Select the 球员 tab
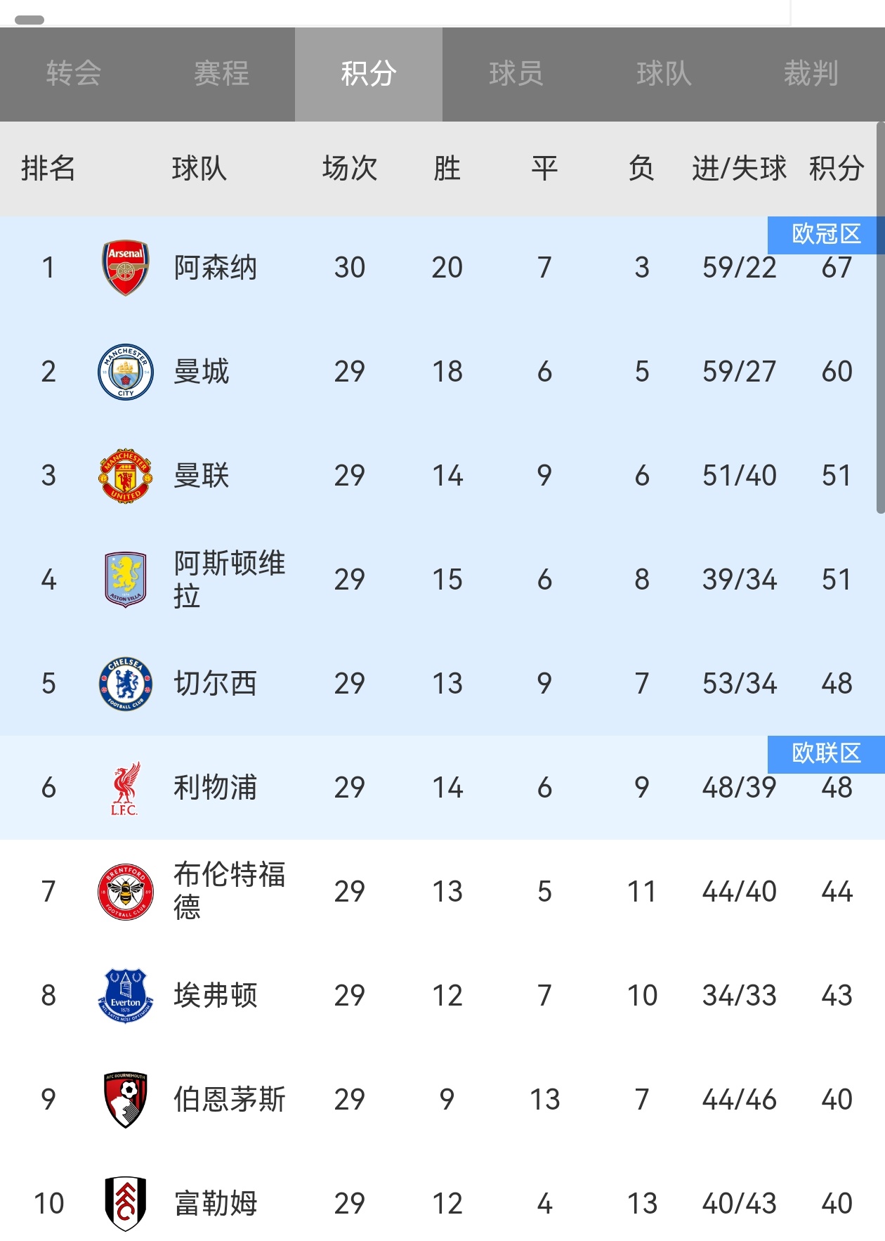Image resolution: width=885 pixels, height=1241 pixels. [x=516, y=74]
